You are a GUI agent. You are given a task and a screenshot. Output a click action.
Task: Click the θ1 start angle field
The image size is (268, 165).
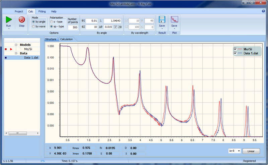coord(91,21)
